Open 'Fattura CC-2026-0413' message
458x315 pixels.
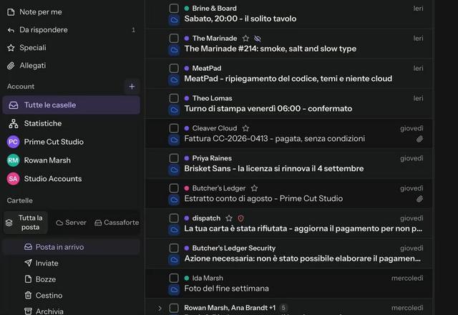pyautogui.click(x=274, y=138)
